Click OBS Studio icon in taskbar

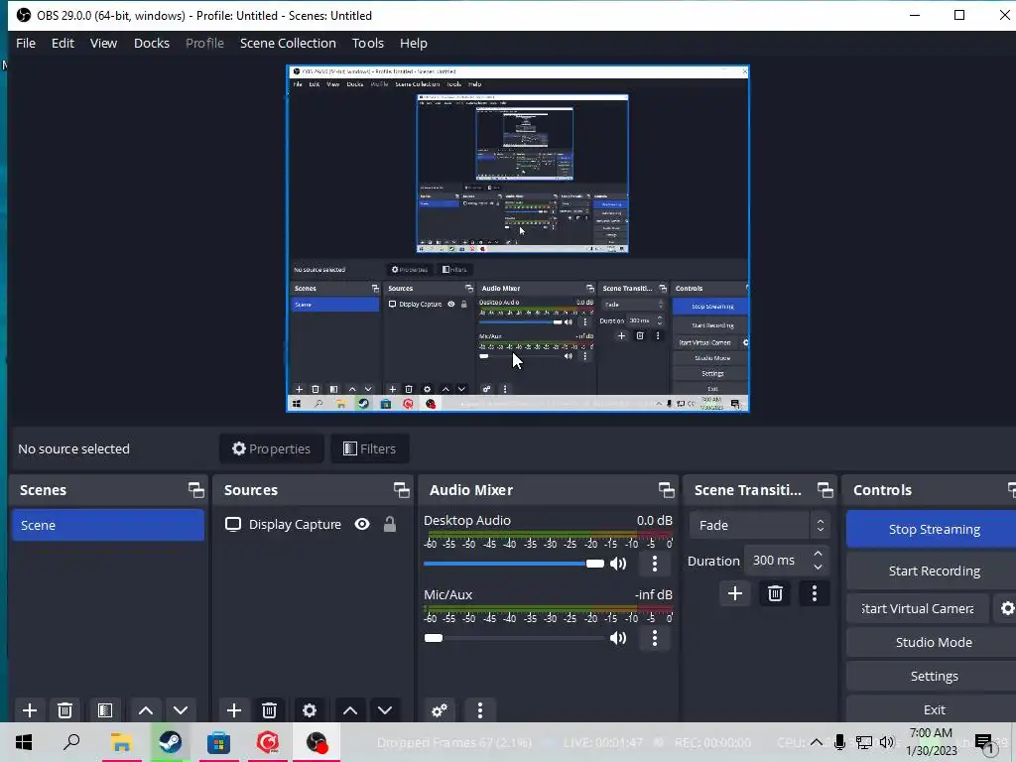(x=317, y=742)
